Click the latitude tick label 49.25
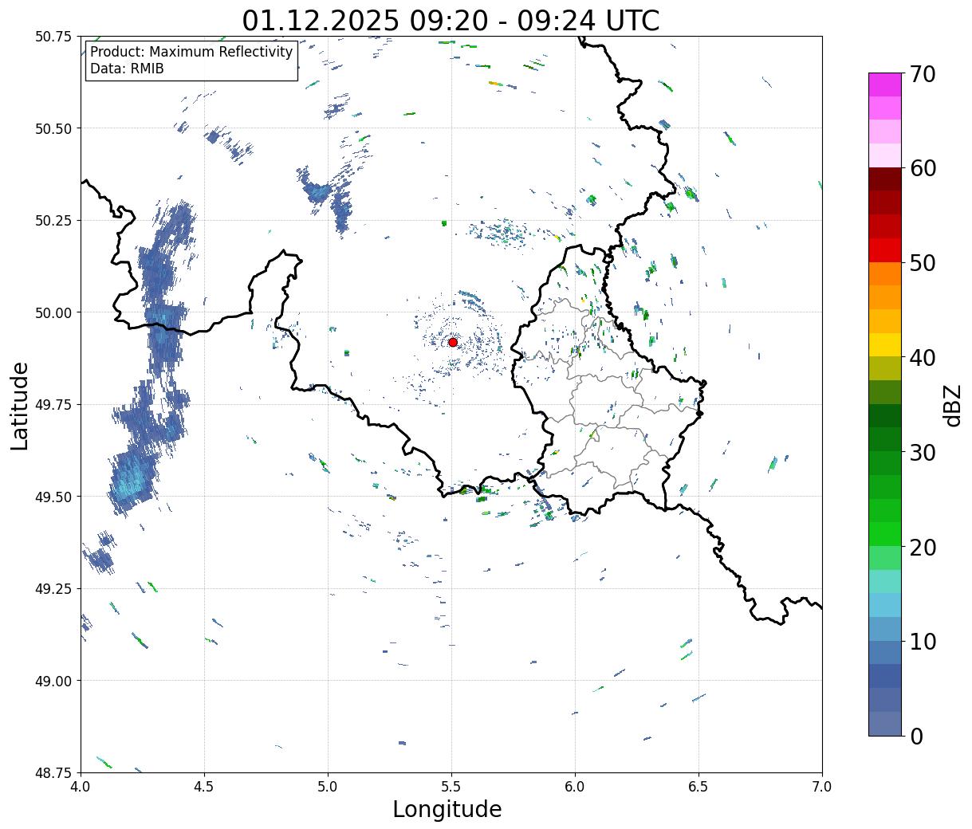 click(x=53, y=589)
